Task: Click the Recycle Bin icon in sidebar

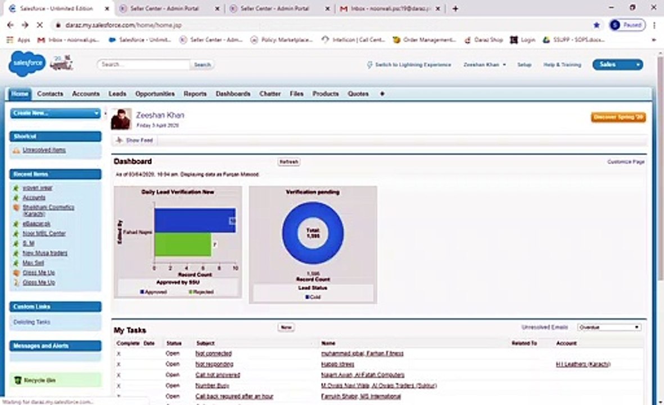Action: [x=18, y=380]
